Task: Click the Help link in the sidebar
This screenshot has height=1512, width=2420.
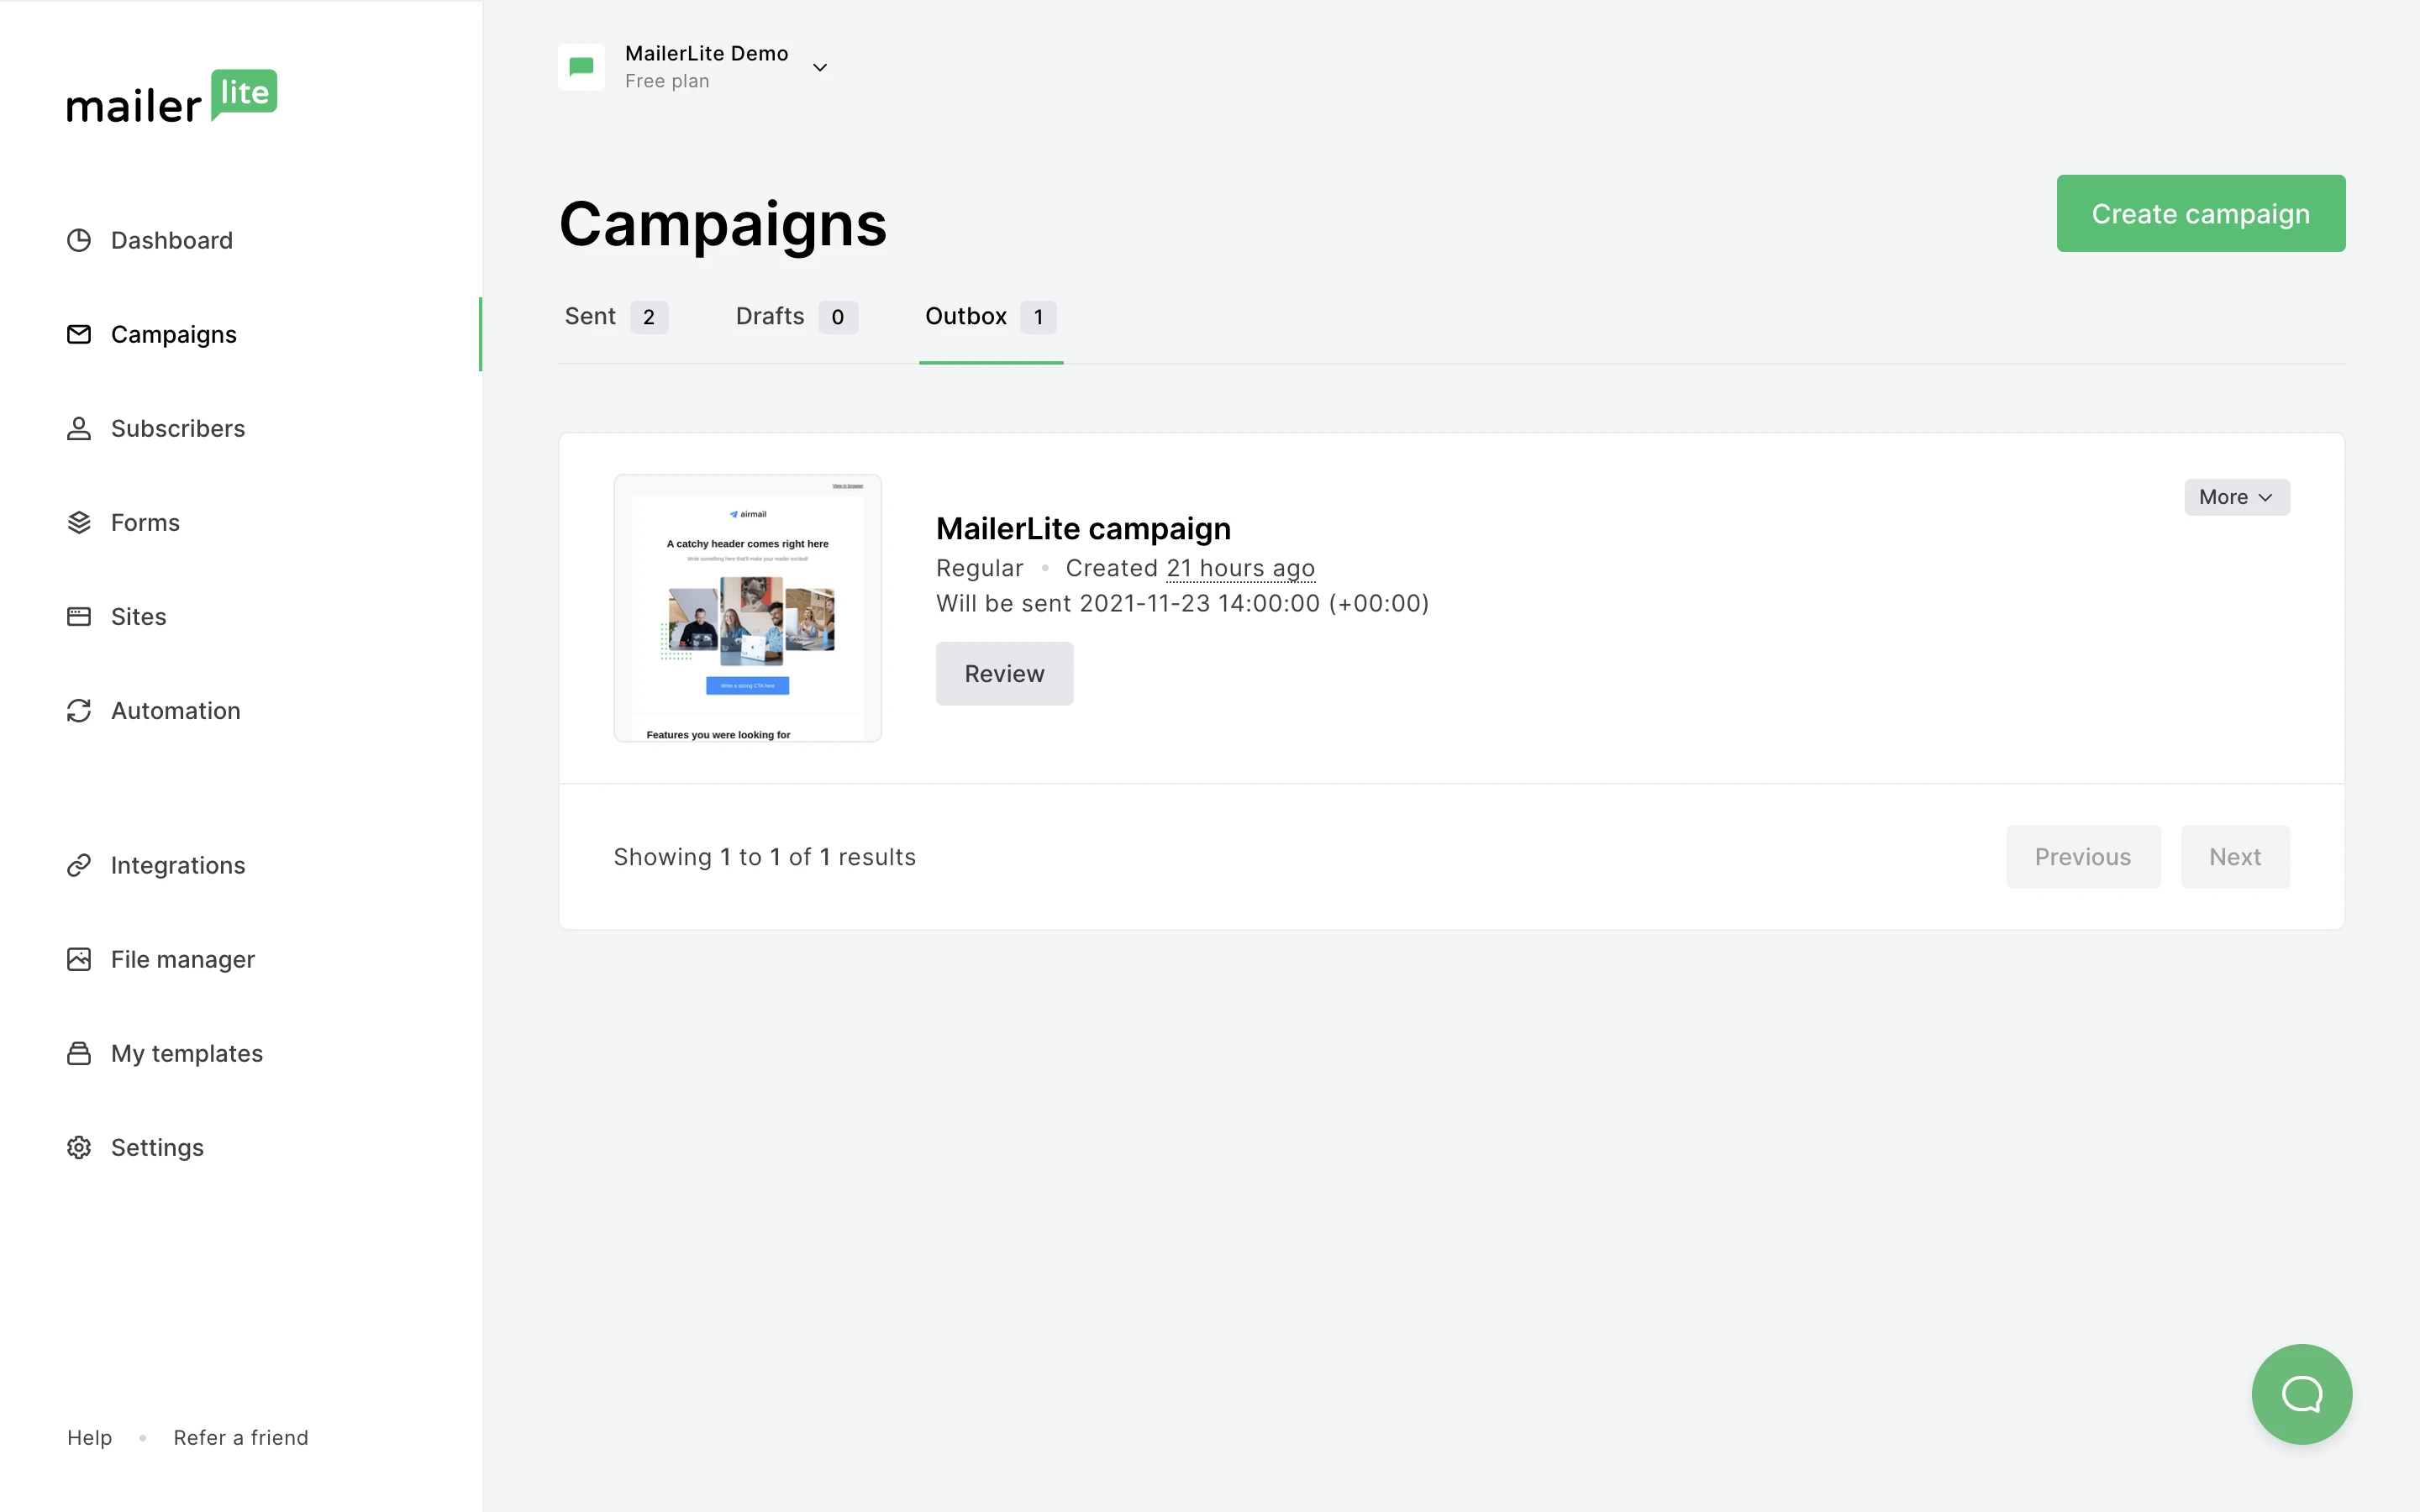Action: tap(89, 1437)
